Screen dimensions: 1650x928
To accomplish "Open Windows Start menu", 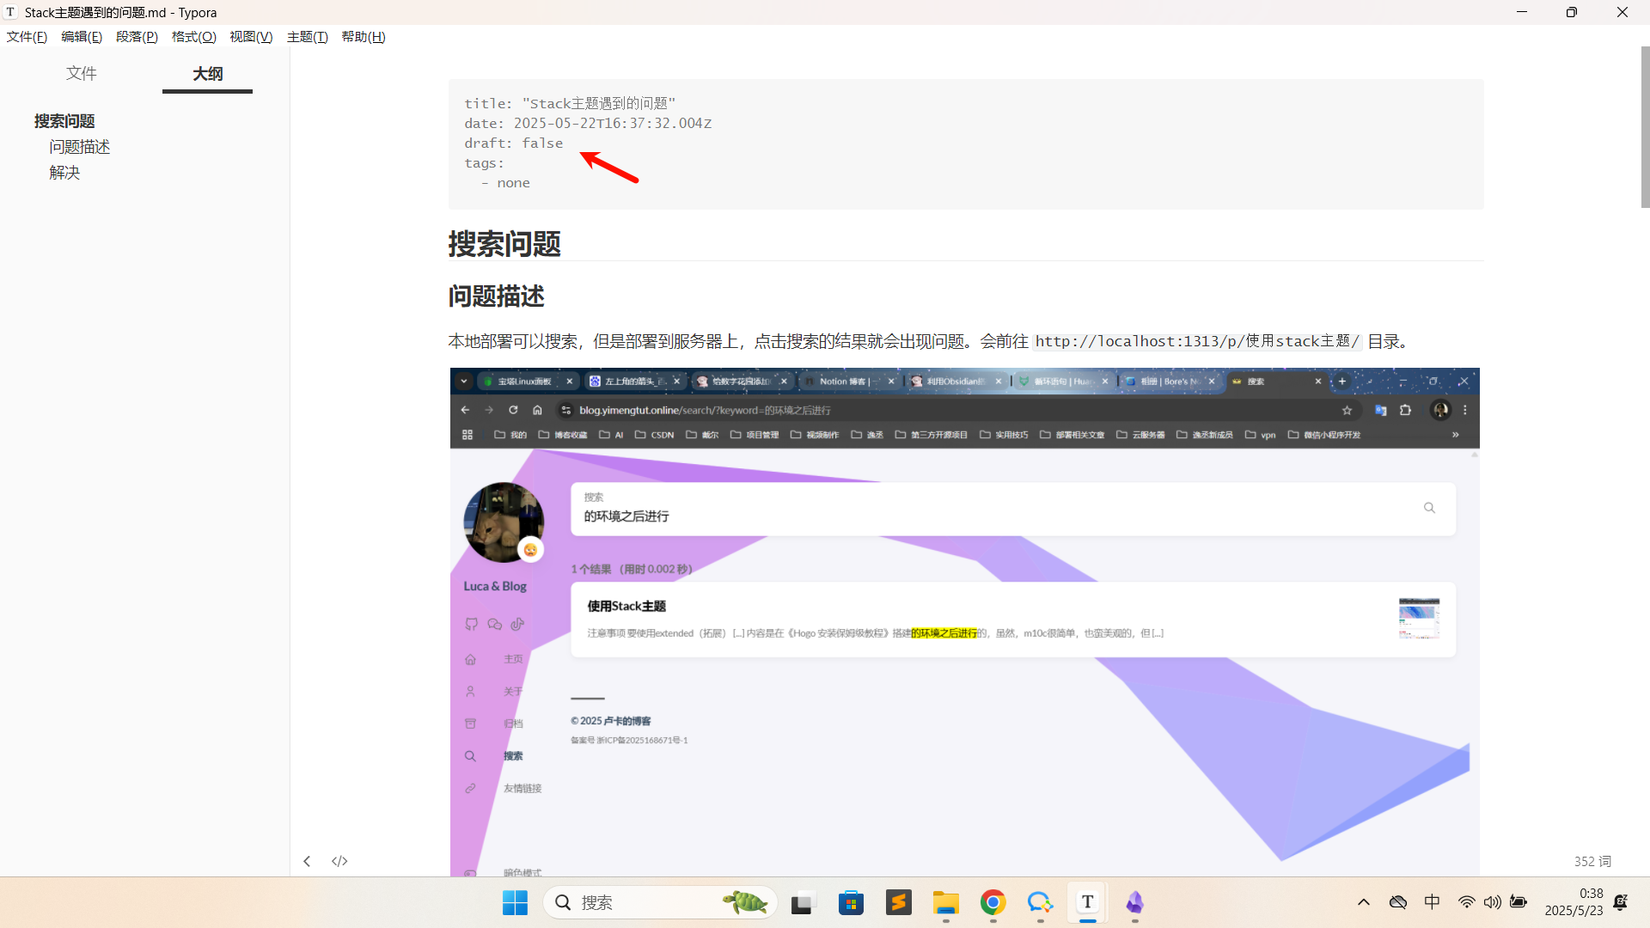I will coord(515,902).
